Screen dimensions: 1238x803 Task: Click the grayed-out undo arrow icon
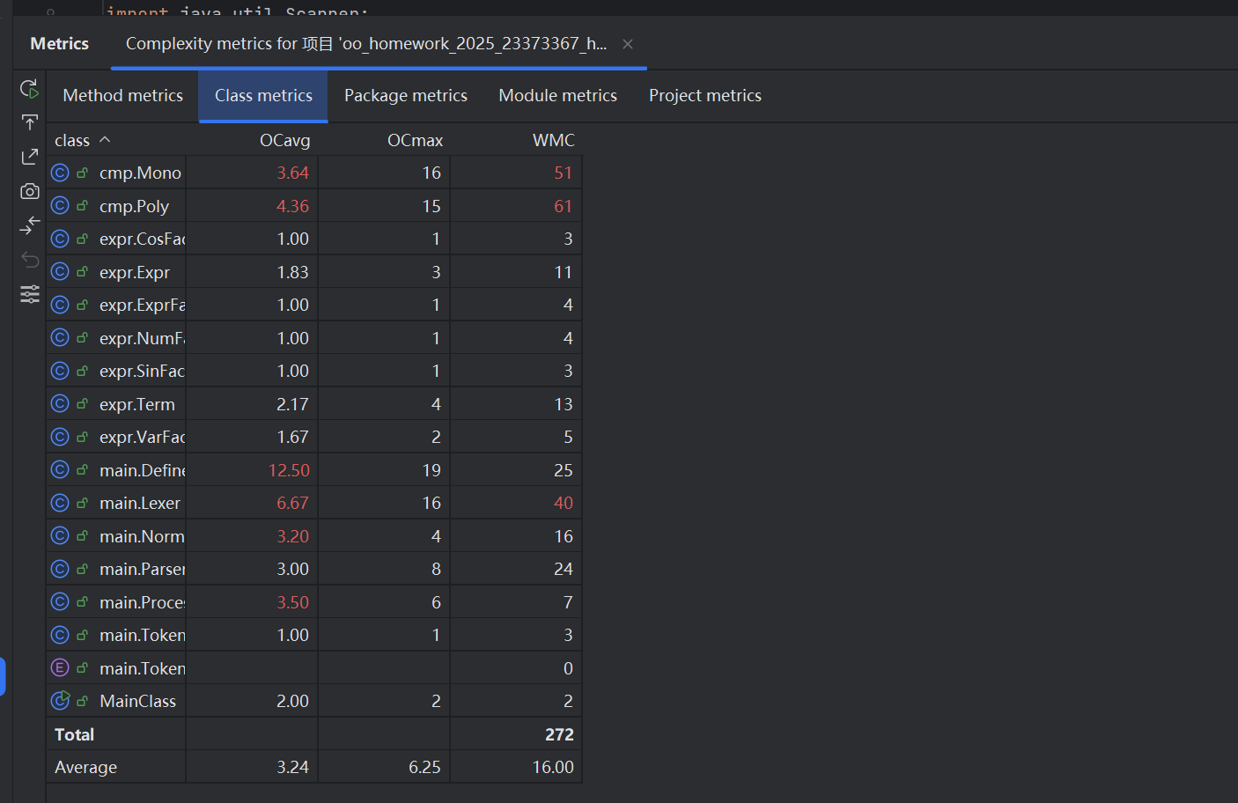(29, 260)
